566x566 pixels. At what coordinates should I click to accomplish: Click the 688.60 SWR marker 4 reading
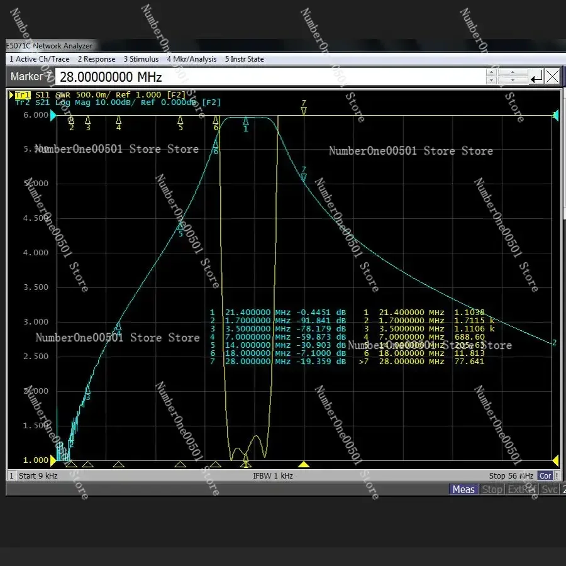[x=469, y=337]
